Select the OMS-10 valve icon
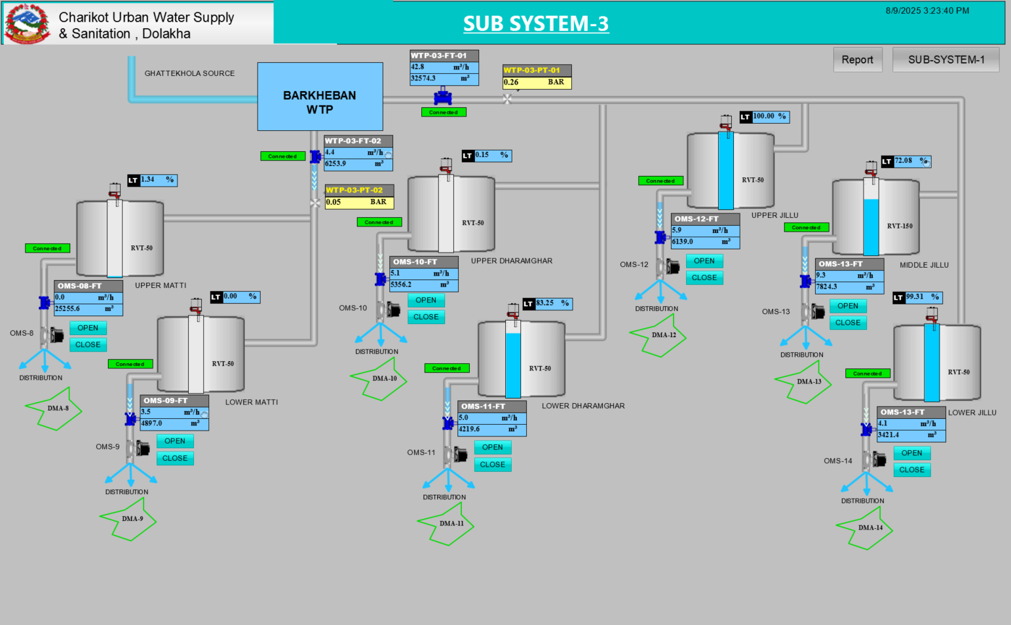 (379, 279)
